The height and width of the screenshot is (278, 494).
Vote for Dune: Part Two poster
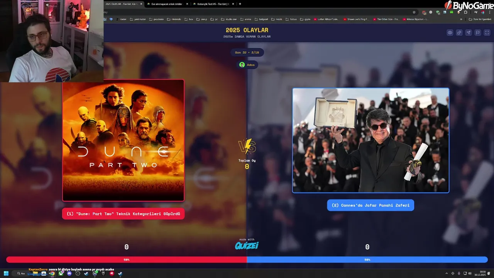123,141
